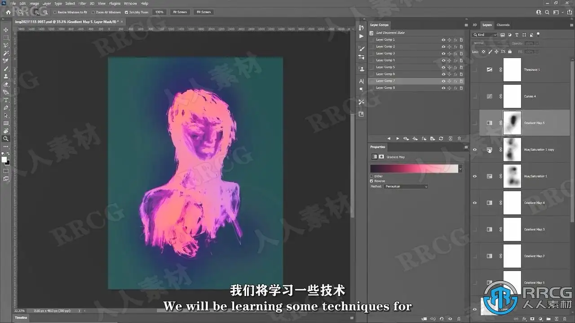This screenshot has width=575, height=323.
Task: Click the Fill Screen button
Action: coord(203,12)
